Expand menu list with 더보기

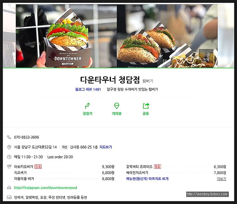tap(221, 179)
